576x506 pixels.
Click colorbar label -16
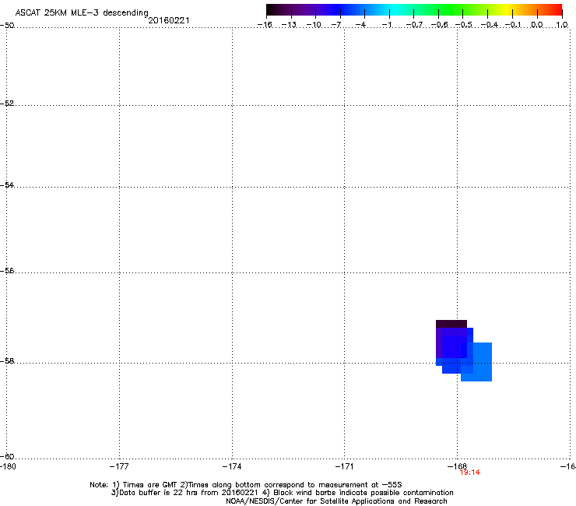tap(265, 25)
